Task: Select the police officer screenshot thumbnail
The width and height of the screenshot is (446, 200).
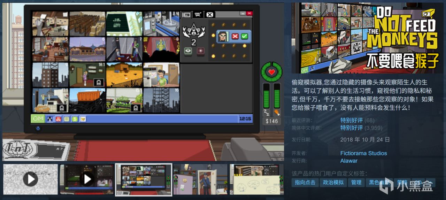Action: [x=200, y=179]
